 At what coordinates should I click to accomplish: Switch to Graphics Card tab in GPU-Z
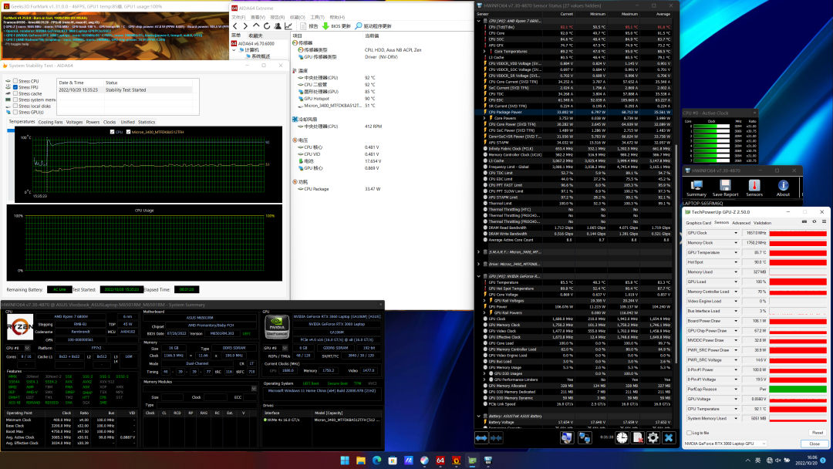pyautogui.click(x=698, y=223)
